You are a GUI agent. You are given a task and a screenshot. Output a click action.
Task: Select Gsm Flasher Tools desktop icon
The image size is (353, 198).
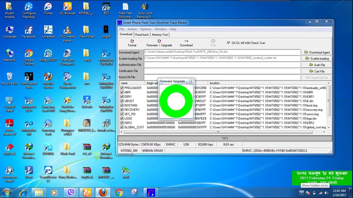coord(29,81)
